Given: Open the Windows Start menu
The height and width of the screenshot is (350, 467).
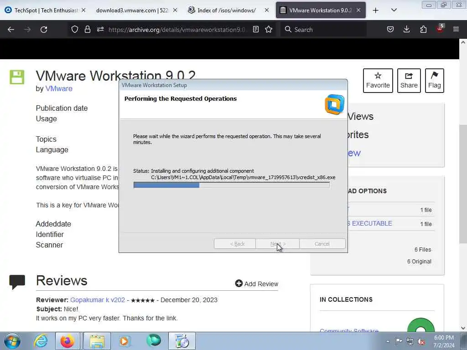Looking at the screenshot, I should (x=12, y=341).
